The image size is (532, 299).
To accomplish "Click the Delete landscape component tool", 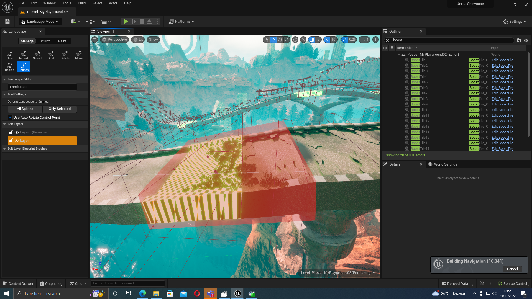I will (x=65, y=55).
